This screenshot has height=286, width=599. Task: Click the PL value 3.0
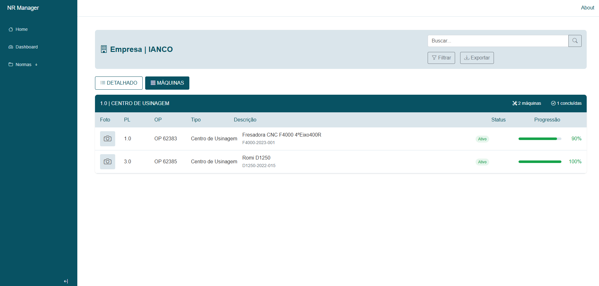click(x=128, y=162)
